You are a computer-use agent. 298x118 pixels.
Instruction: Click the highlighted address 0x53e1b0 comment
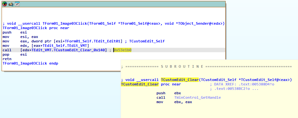(x=123, y=50)
